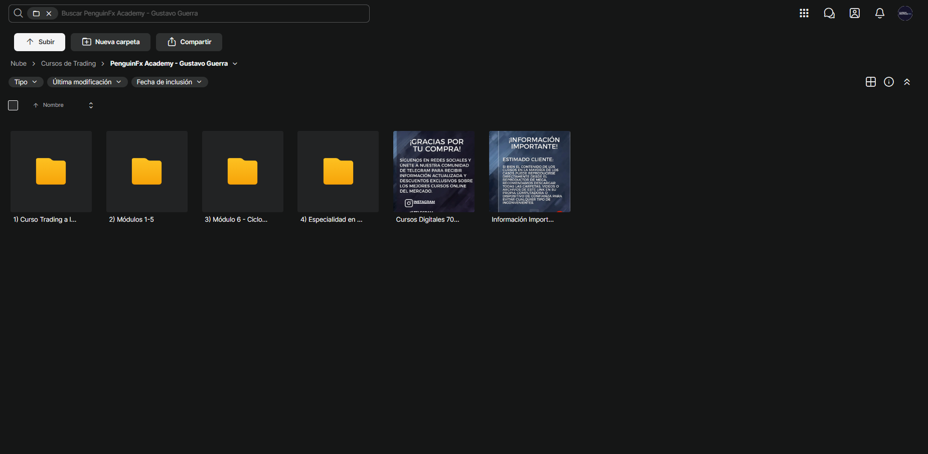Viewport: 928px width, 454px height.
Task: Navigate to Cursos de Trading breadcrumb
Action: 68,64
